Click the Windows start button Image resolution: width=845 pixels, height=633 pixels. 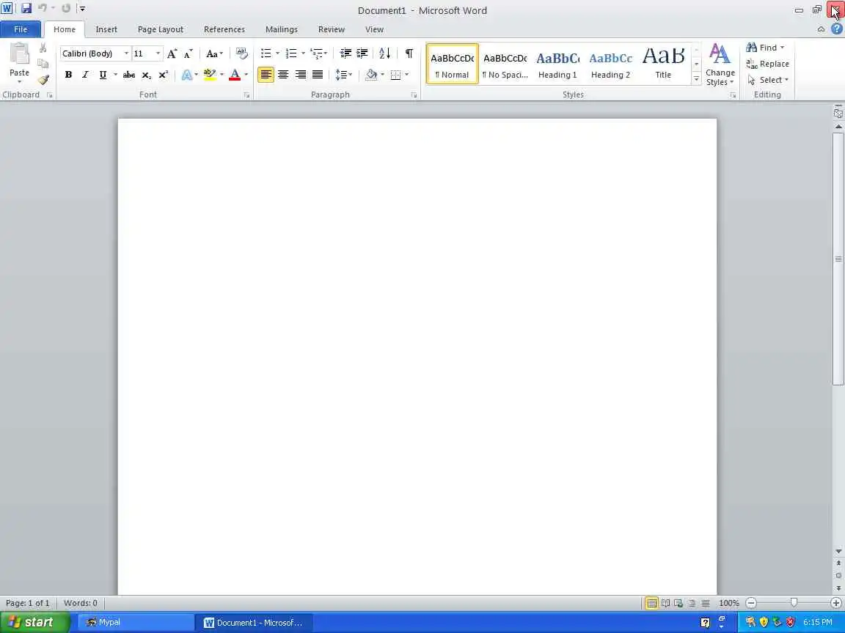coord(34,622)
